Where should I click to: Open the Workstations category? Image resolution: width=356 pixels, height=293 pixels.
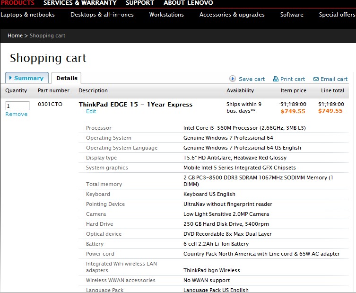click(166, 15)
